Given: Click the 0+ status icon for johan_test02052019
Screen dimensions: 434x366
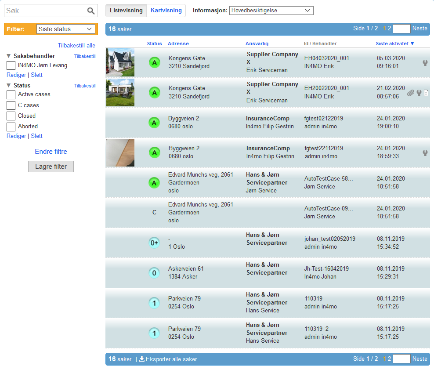Looking at the screenshot, I should [154, 243].
